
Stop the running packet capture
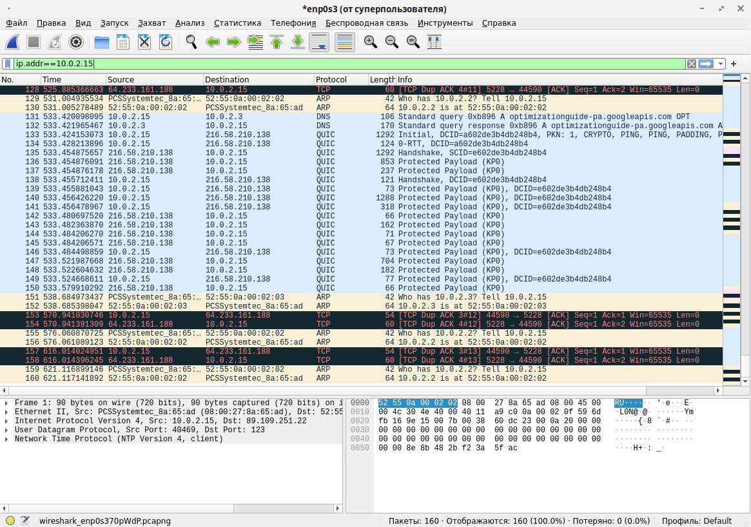(34, 43)
